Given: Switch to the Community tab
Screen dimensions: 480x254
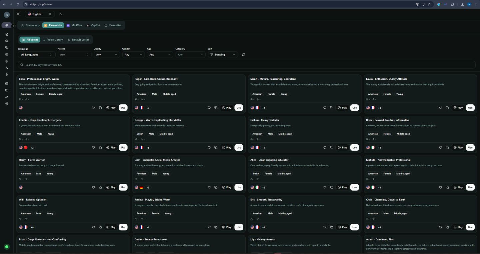Looking at the screenshot, I should click(x=30, y=25).
